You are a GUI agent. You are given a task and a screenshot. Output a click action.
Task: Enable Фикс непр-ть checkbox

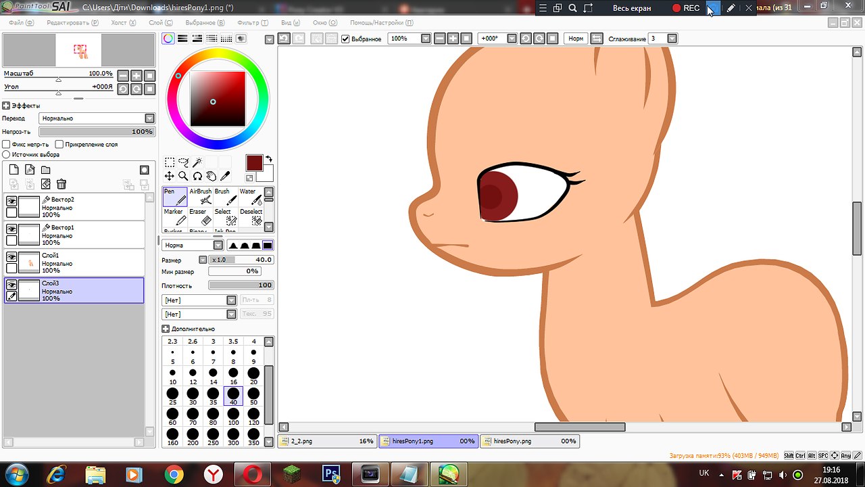(x=6, y=144)
